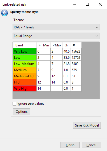Image resolution: width=107 pixels, height=151 pixels.
Task: Click count 53 cell
Action: 76,76
